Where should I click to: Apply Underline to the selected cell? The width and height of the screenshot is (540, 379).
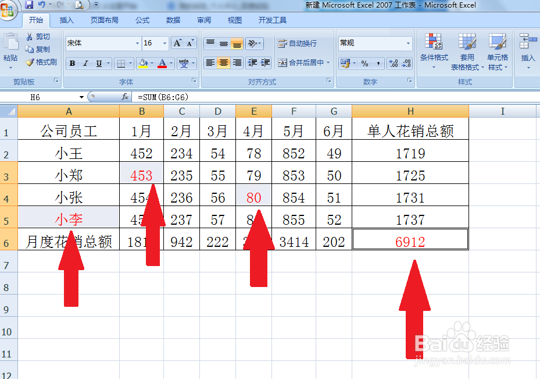click(x=98, y=63)
